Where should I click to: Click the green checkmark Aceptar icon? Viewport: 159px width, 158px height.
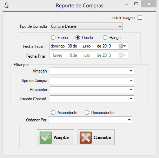tap(46, 138)
